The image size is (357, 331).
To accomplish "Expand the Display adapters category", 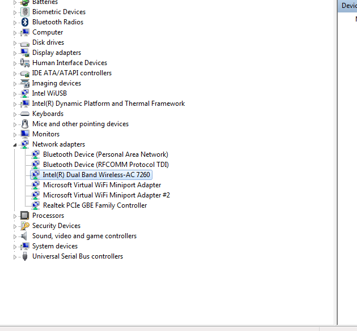I will (x=15, y=53).
